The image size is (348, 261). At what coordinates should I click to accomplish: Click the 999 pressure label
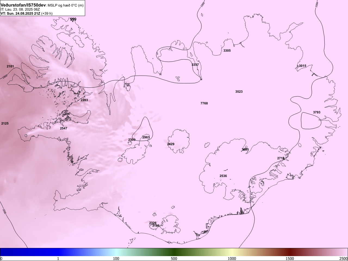point(73,19)
